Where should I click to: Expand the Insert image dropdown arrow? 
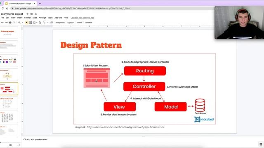[37, 23]
